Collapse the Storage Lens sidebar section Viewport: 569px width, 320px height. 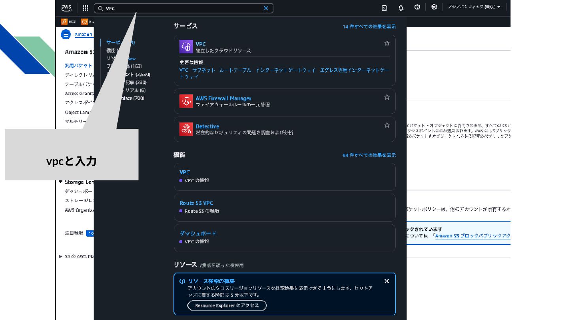tap(60, 182)
